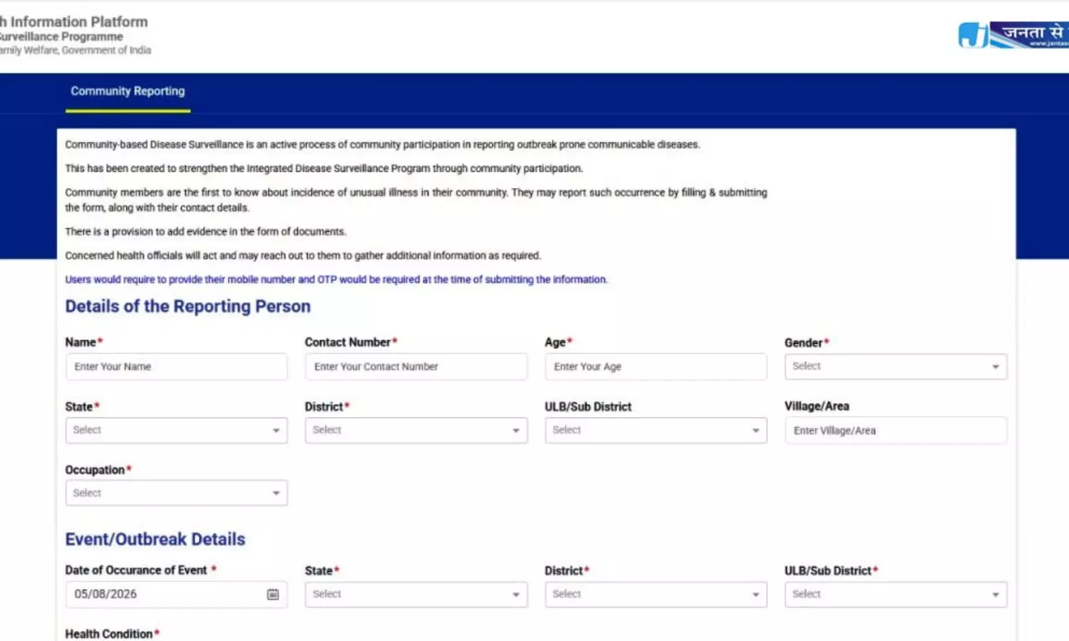Click the Village/Area input field

point(896,430)
